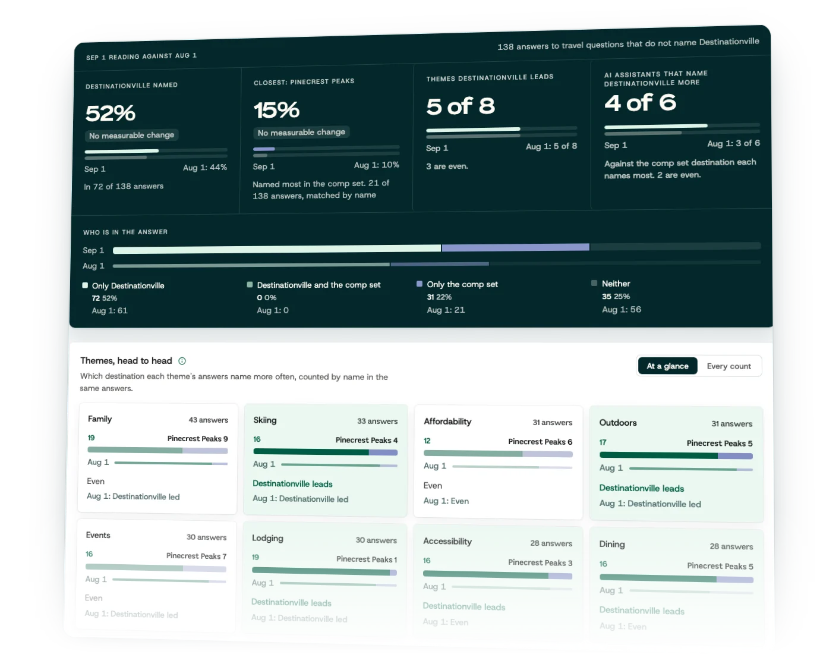Click "Aug 1: Even" on the Affordability card
The width and height of the screenshot is (820, 654).
[446, 501]
